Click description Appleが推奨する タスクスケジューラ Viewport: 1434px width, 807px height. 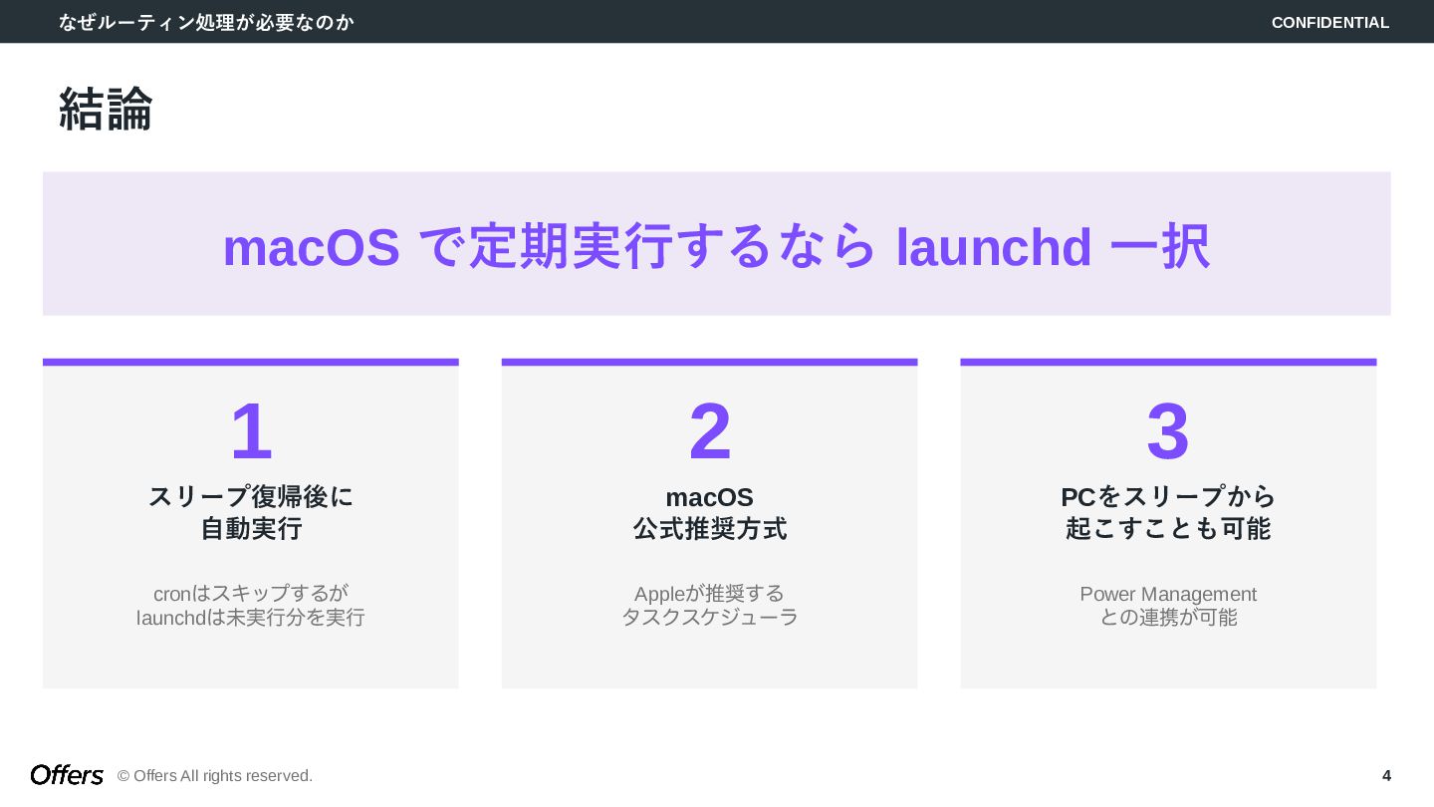coord(710,605)
